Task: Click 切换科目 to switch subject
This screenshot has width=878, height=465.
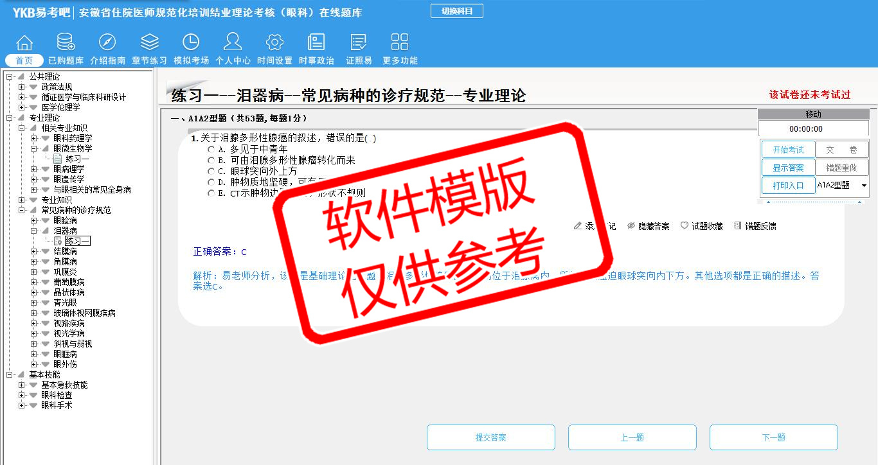Action: click(456, 11)
